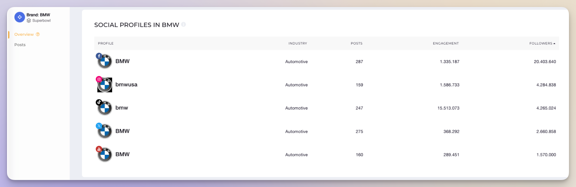Click the followers value 4.284.838

pyautogui.click(x=546, y=85)
